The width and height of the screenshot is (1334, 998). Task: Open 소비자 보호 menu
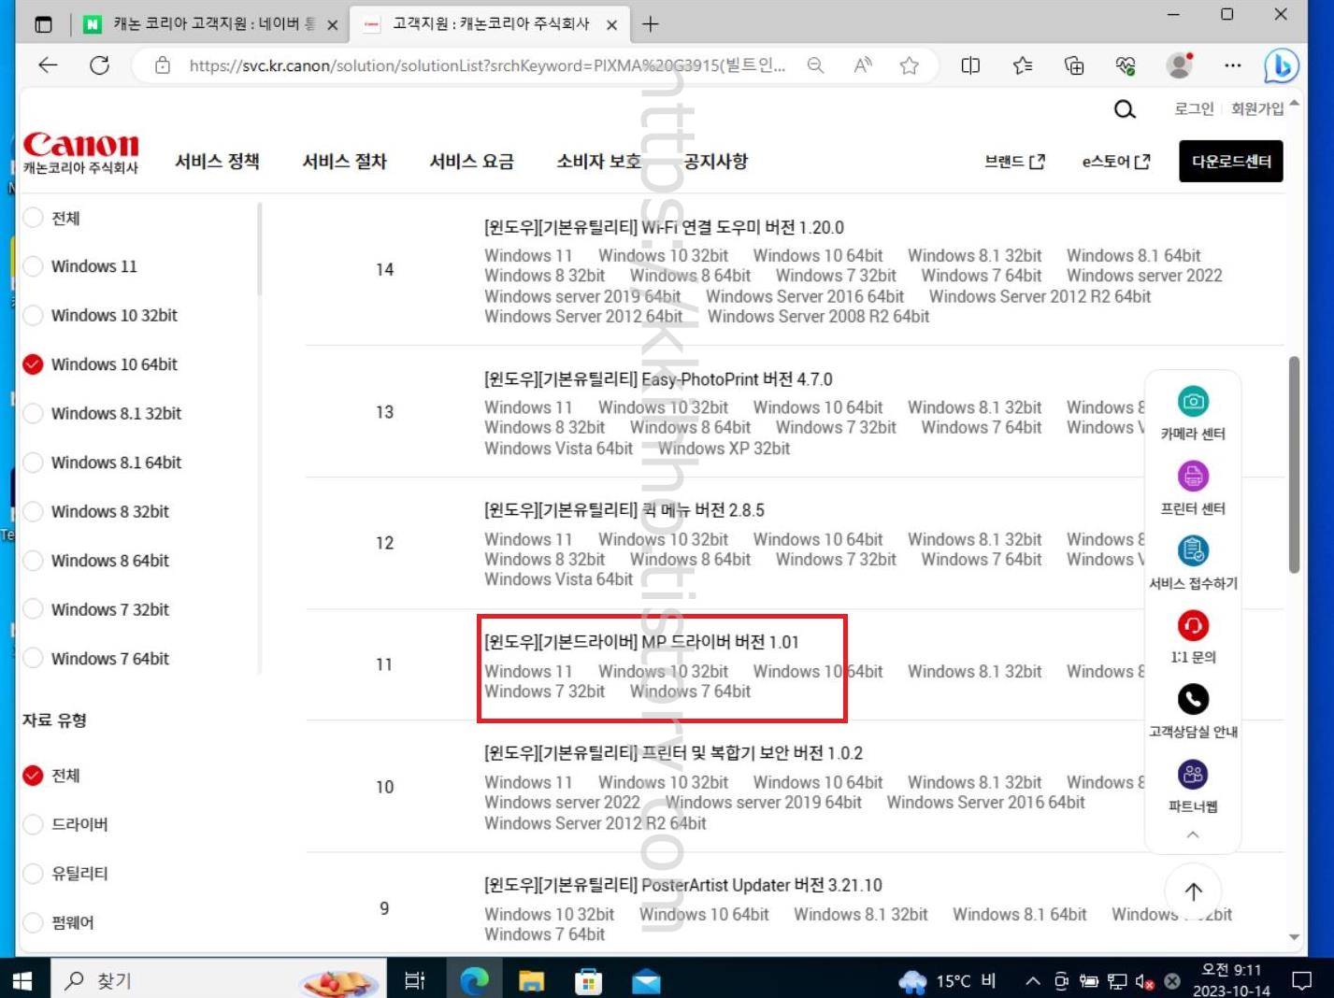pos(598,161)
